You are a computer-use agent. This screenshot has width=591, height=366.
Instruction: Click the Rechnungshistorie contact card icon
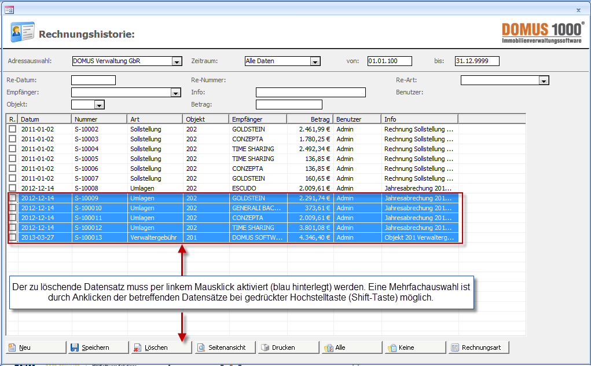click(22, 32)
